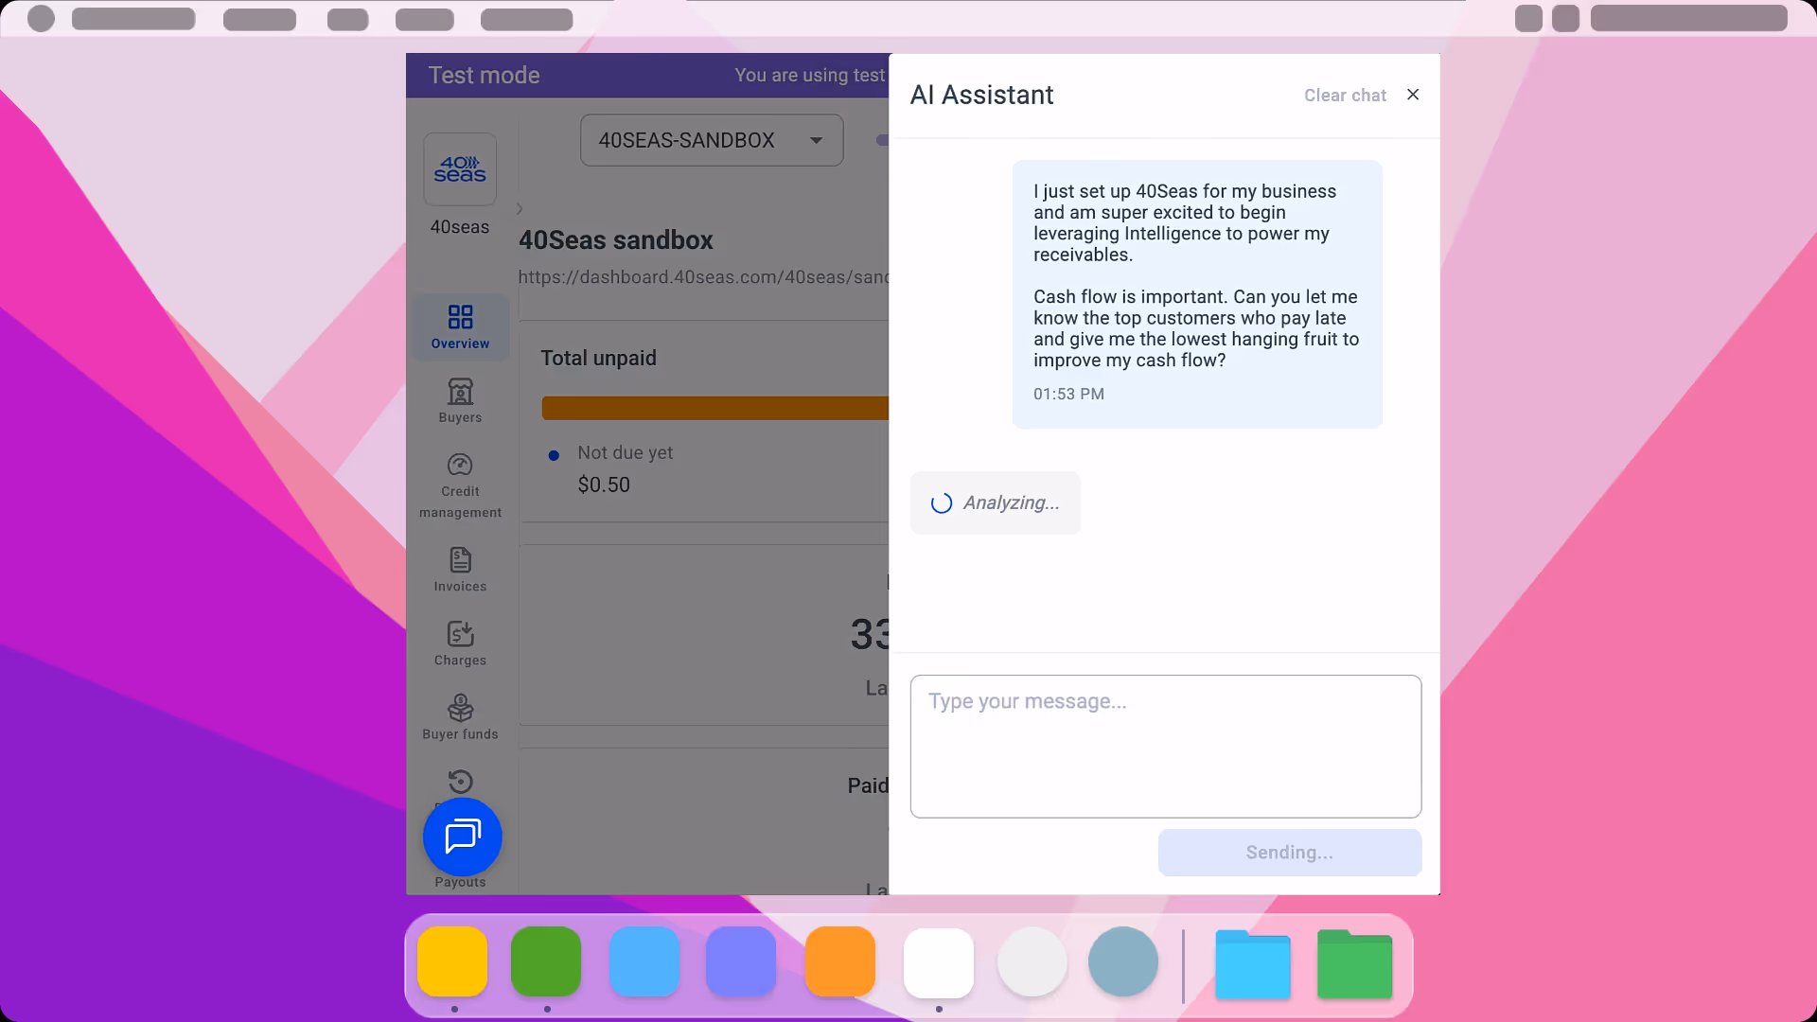The width and height of the screenshot is (1817, 1022).
Task: Focus the Type your message field
Action: (1165, 746)
